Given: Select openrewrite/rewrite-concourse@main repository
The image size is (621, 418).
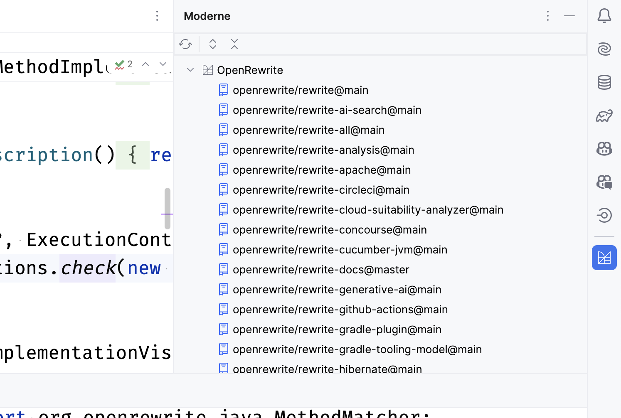Looking at the screenshot, I should click(x=330, y=230).
